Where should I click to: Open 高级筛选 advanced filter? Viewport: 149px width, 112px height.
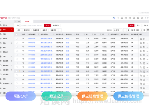[56, 25]
